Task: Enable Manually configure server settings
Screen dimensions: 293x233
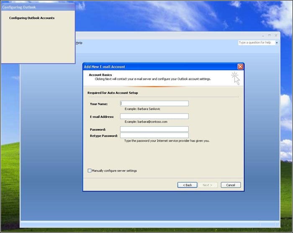Action: click(x=90, y=171)
